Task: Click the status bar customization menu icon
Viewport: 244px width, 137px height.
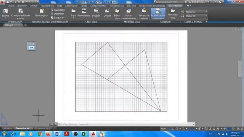Action: pyautogui.click(x=242, y=129)
